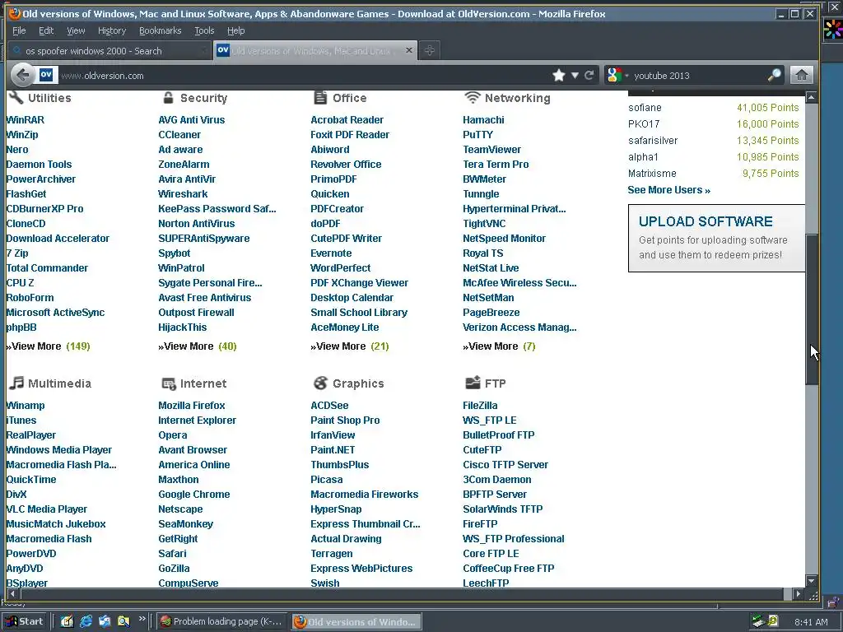This screenshot has width=843, height=632.
Task: Click the Office document category icon
Action: click(x=320, y=97)
